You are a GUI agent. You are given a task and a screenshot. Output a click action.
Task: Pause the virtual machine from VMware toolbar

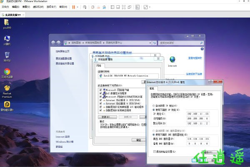tap(73, 7)
